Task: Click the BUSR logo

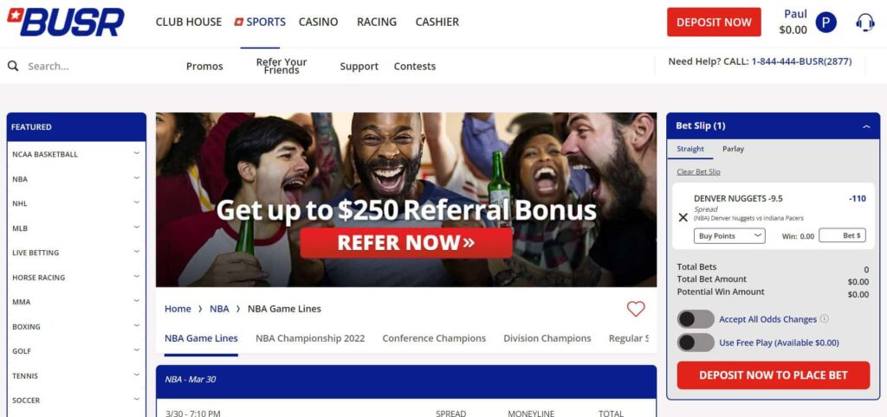Action: (x=66, y=22)
